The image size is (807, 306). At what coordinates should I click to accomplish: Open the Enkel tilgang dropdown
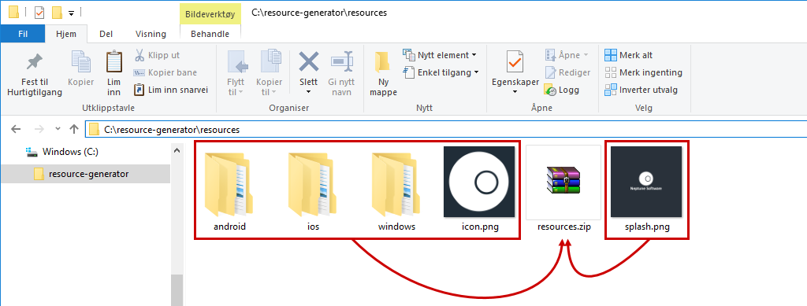[x=441, y=72]
